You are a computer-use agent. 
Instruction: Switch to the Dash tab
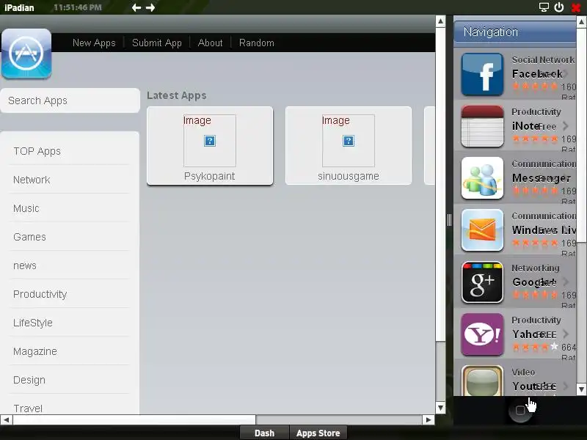[x=264, y=433]
